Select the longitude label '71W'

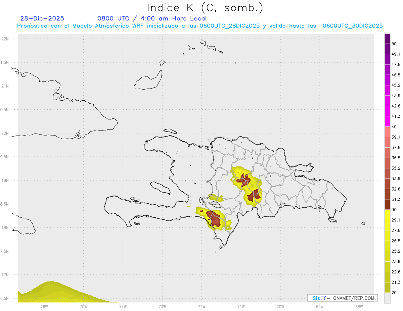pyautogui.click(x=241, y=306)
